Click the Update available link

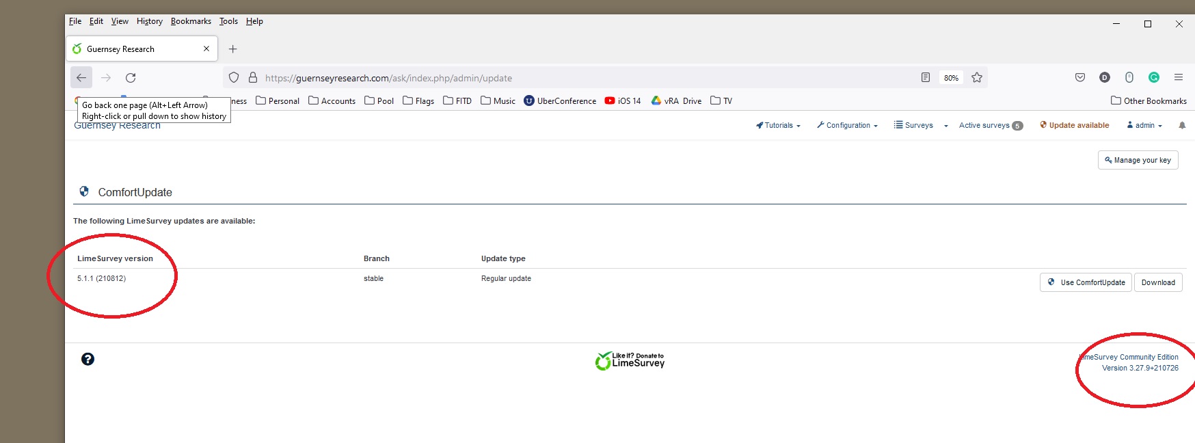1074,126
